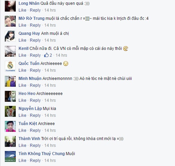This screenshot has width=175, height=166.
Task: Open the Heo Heo profile name link
Action: point(27,94)
